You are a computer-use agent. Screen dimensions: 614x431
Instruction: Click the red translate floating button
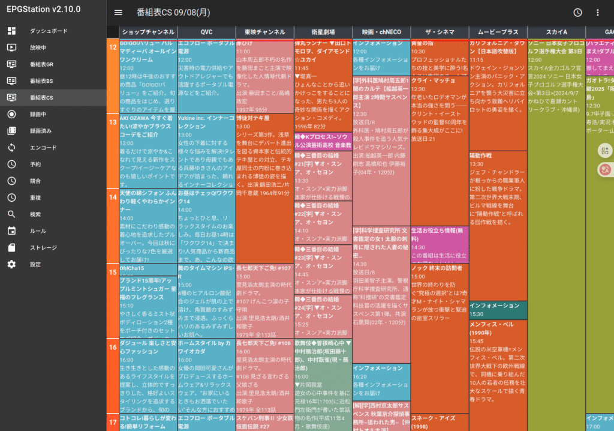click(x=604, y=170)
